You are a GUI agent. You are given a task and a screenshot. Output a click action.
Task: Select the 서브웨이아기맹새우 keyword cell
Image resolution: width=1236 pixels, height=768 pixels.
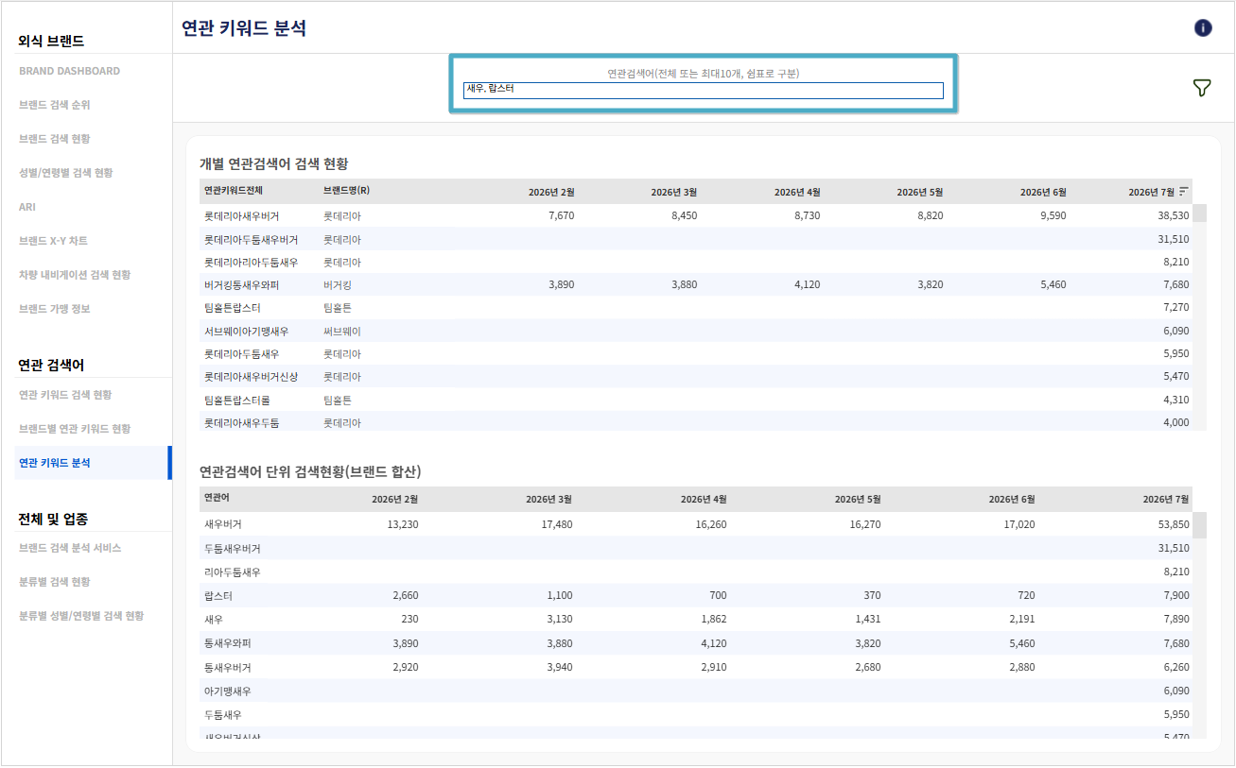pyautogui.click(x=246, y=331)
